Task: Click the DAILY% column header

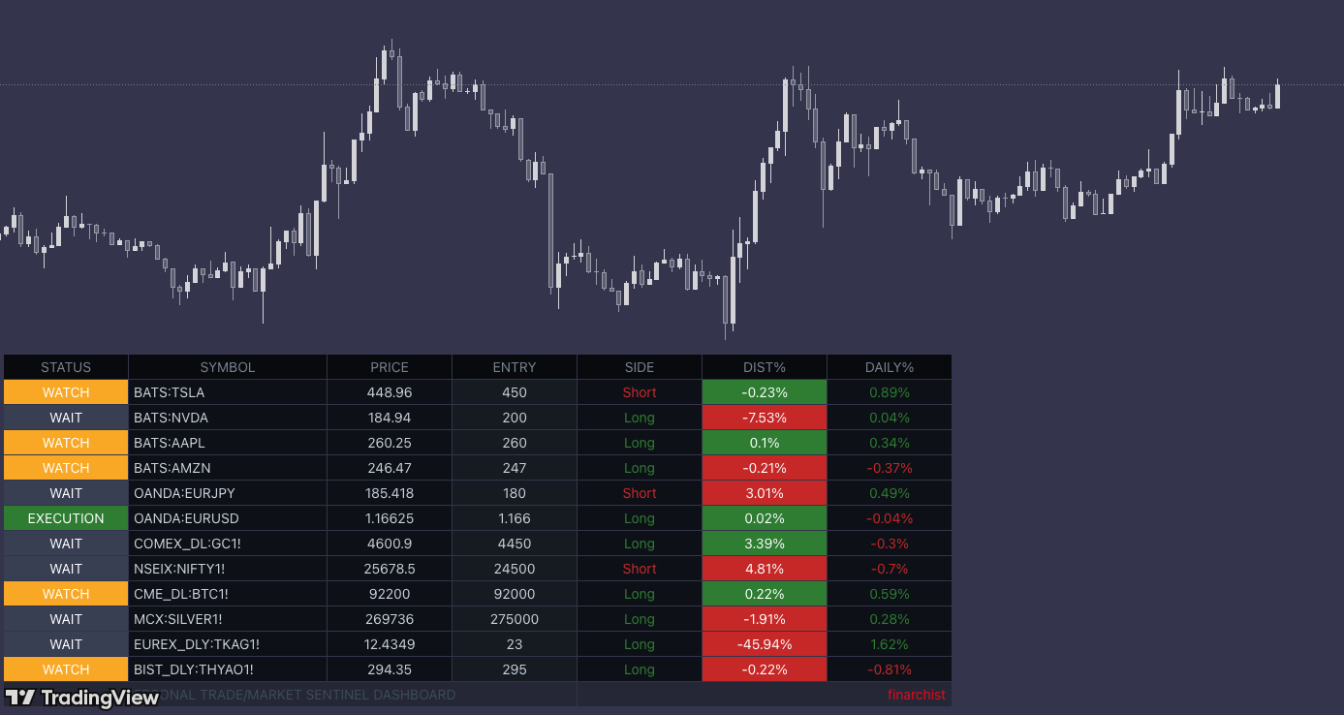Action: pyautogui.click(x=889, y=367)
